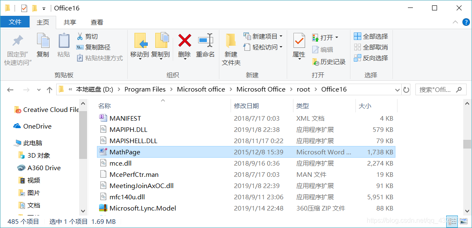Click the file list vertical scrollbar thumb
The width and height of the screenshot is (472, 228).
click(x=467, y=144)
